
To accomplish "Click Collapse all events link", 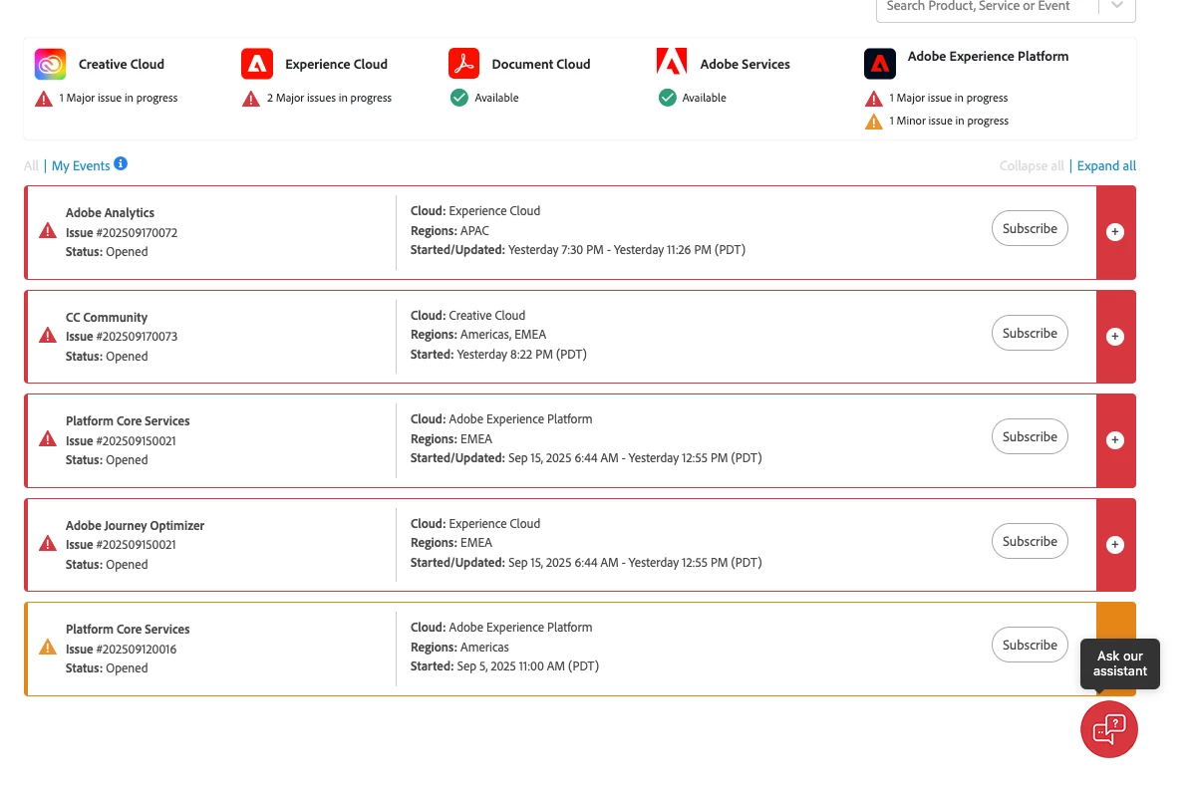I will (1032, 166).
